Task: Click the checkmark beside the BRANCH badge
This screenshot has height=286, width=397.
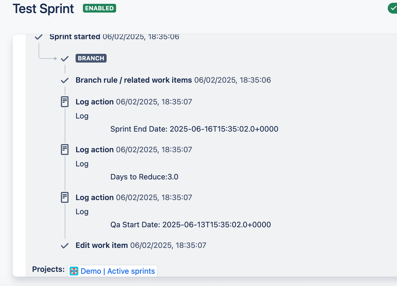Action: tap(65, 58)
